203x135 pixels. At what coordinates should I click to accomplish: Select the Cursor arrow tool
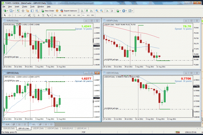click(x=5, y=15)
